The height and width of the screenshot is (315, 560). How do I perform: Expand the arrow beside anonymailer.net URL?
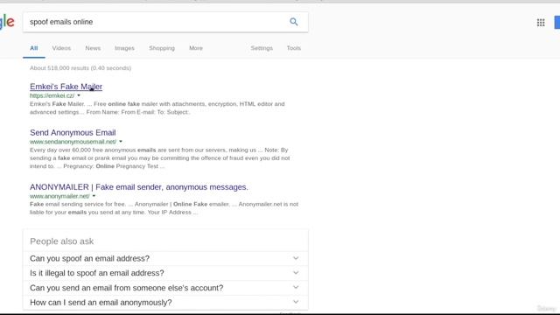(94, 196)
